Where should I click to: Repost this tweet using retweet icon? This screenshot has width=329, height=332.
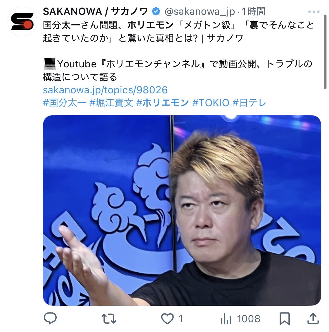109,319
